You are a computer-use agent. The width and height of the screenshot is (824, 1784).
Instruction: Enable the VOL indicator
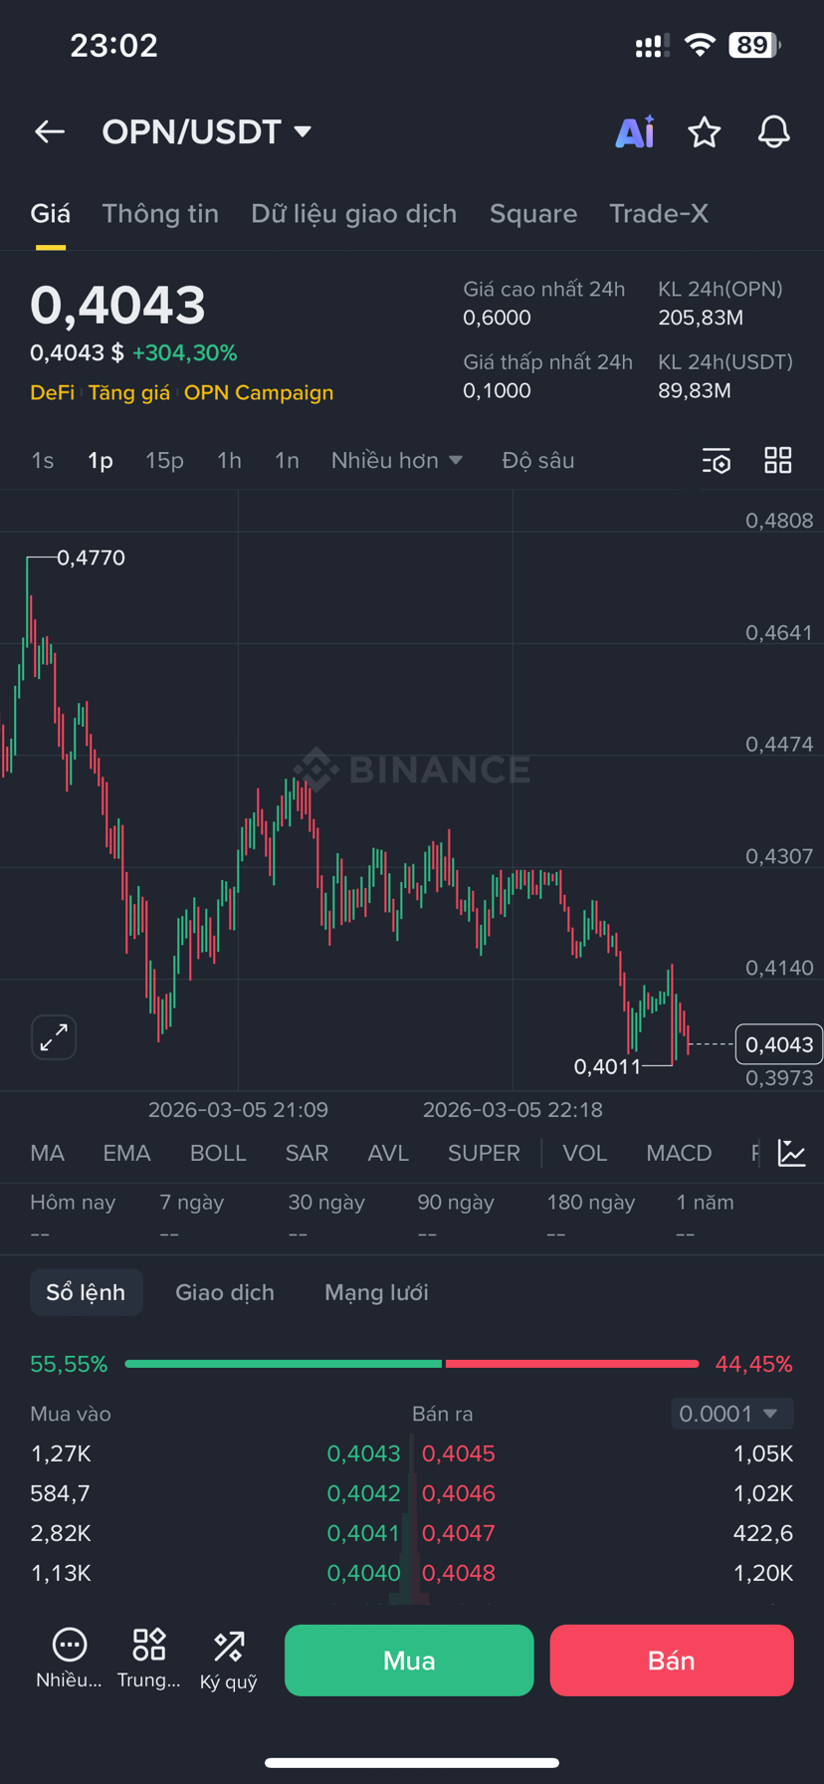click(585, 1153)
